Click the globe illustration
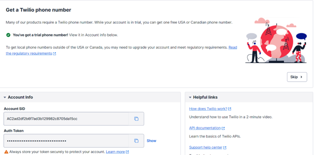 pos(277,41)
